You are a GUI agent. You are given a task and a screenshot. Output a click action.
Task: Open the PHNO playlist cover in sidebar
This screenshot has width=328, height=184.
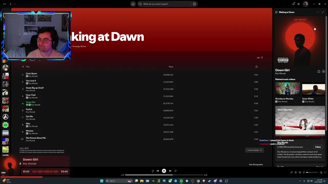(x=5, y=133)
